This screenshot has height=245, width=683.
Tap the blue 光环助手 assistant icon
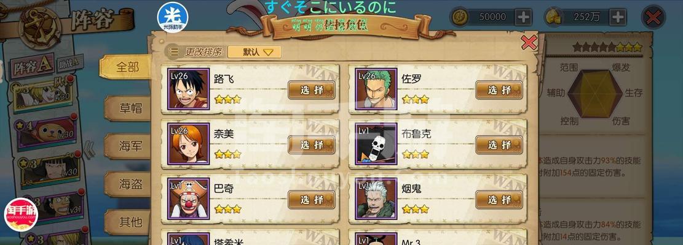(173, 17)
